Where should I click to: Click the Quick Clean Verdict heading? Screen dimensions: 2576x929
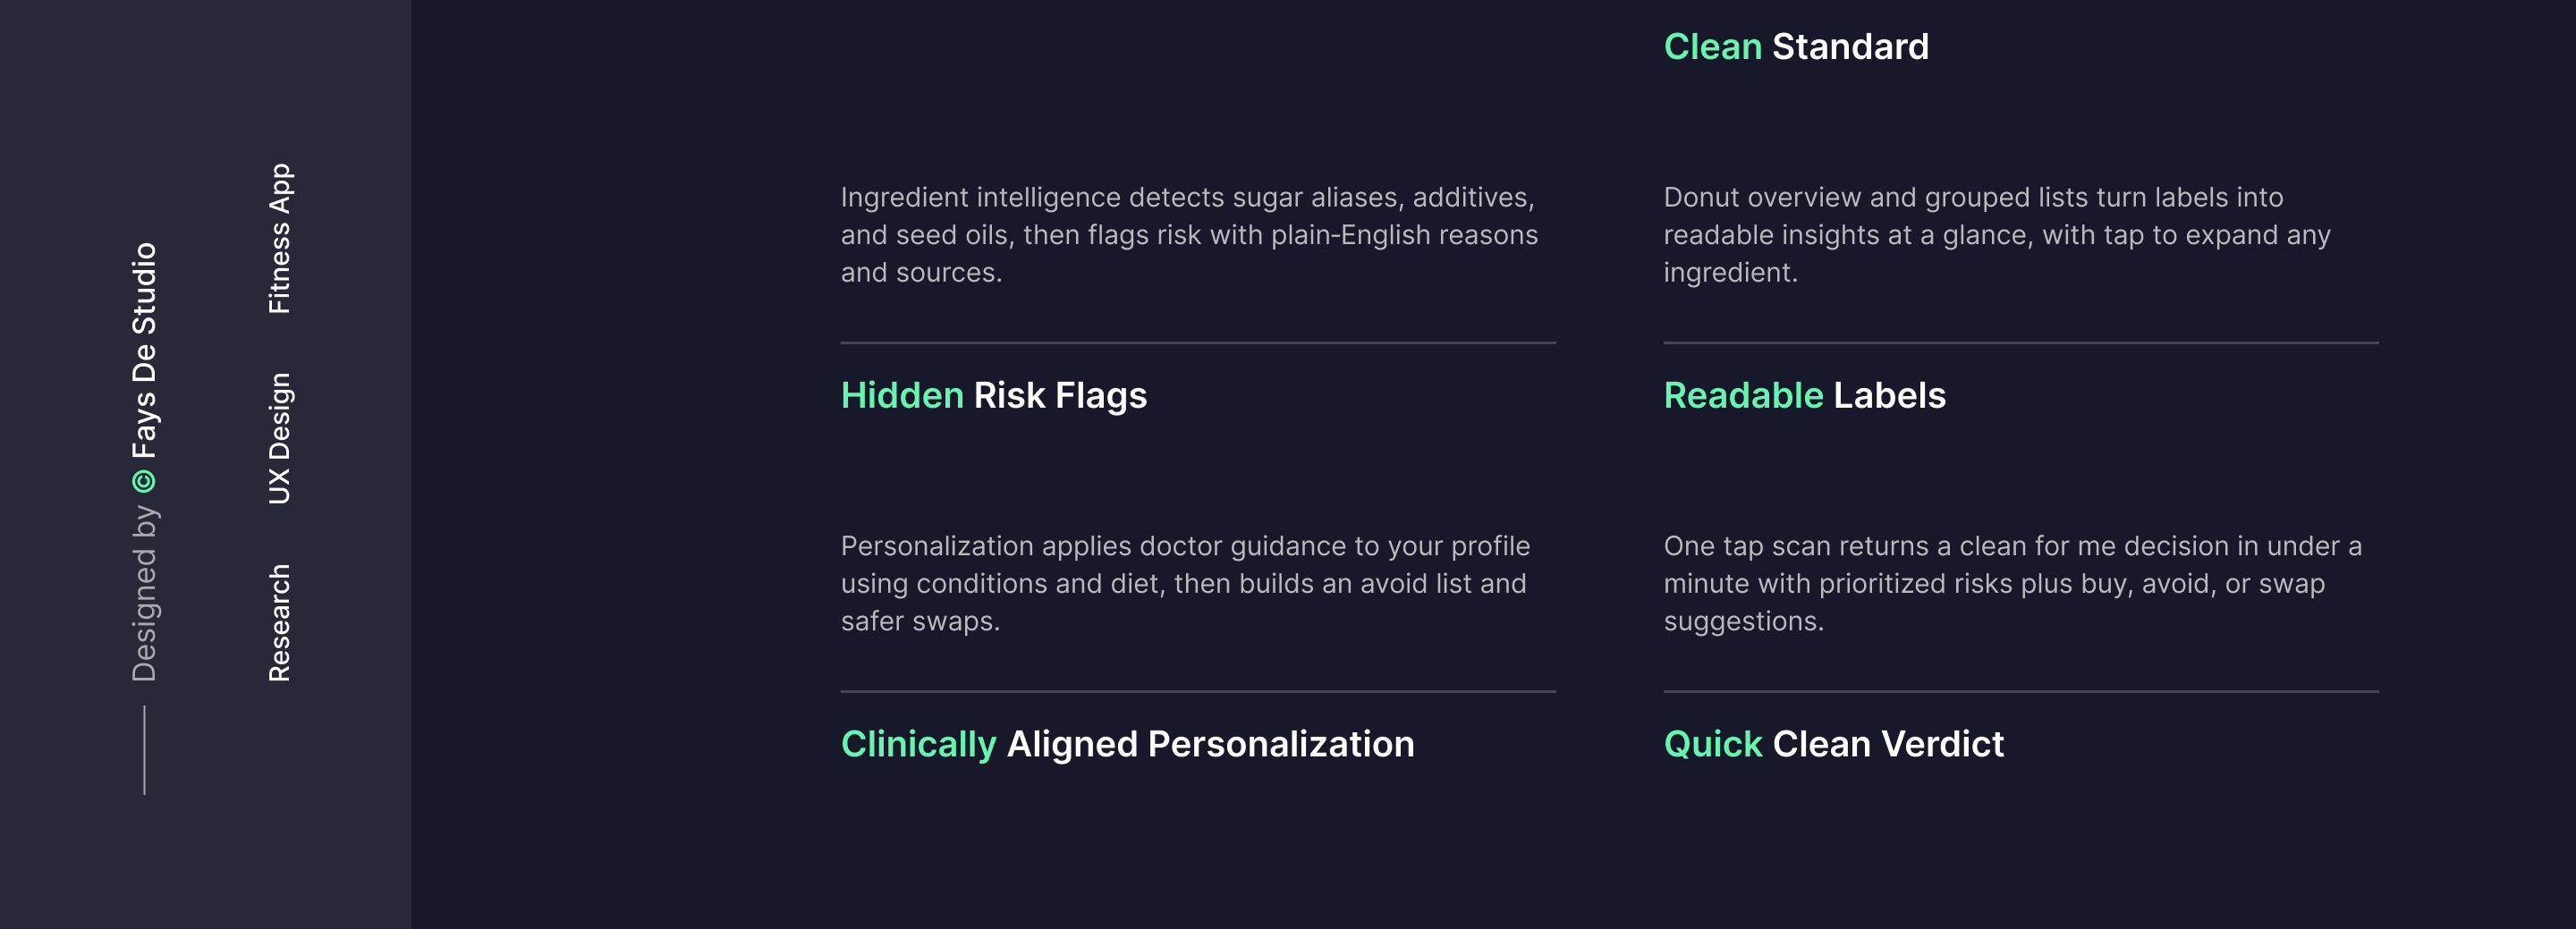click(x=1833, y=744)
